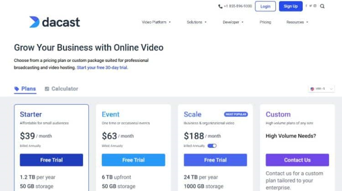Image resolution: width=342 pixels, height=191 pixels.
Task: Open 'Start your free 30-day trial' link
Action: coord(102,67)
